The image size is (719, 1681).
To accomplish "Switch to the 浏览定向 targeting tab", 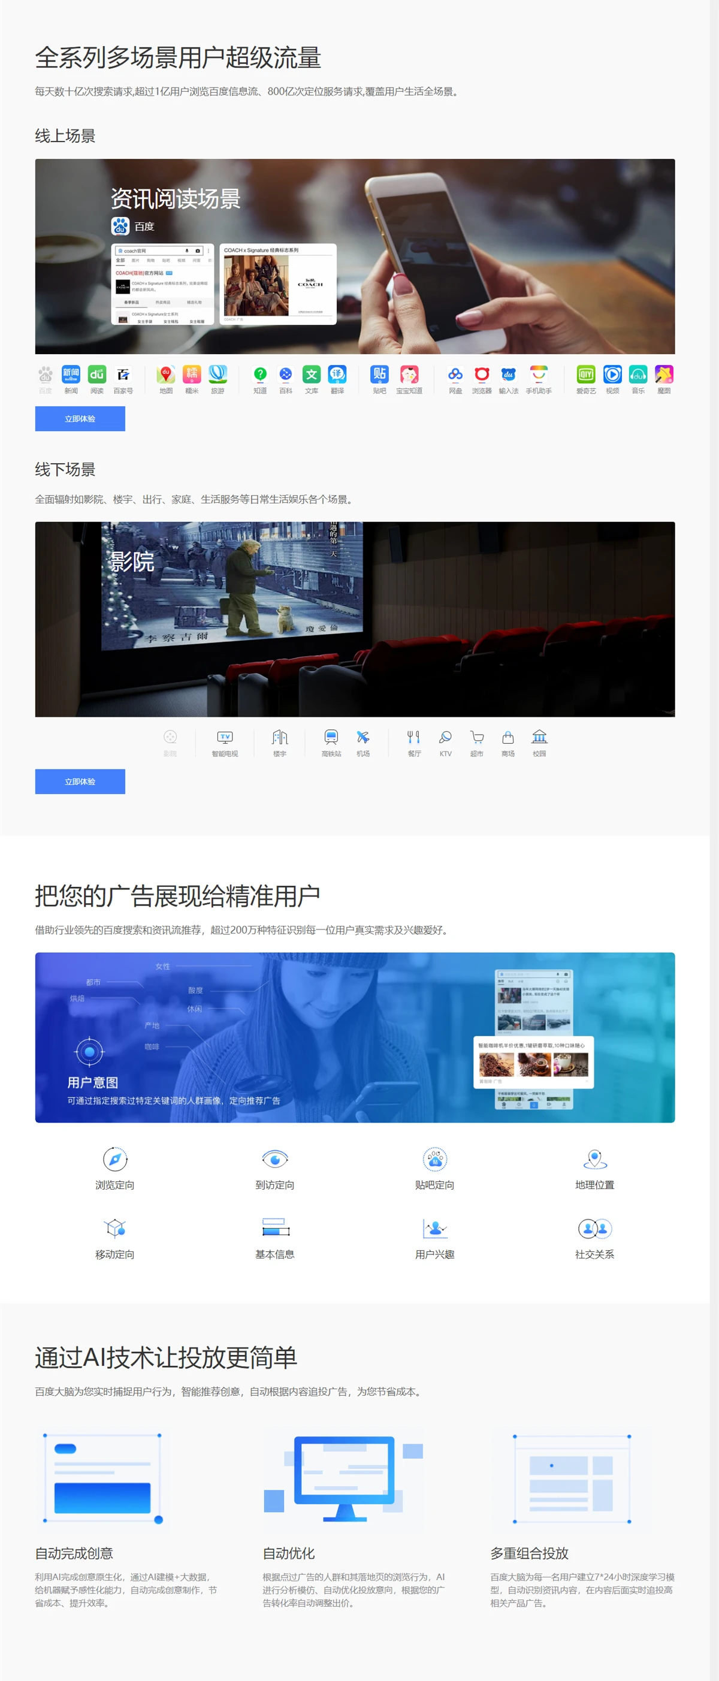I will coord(115,1167).
